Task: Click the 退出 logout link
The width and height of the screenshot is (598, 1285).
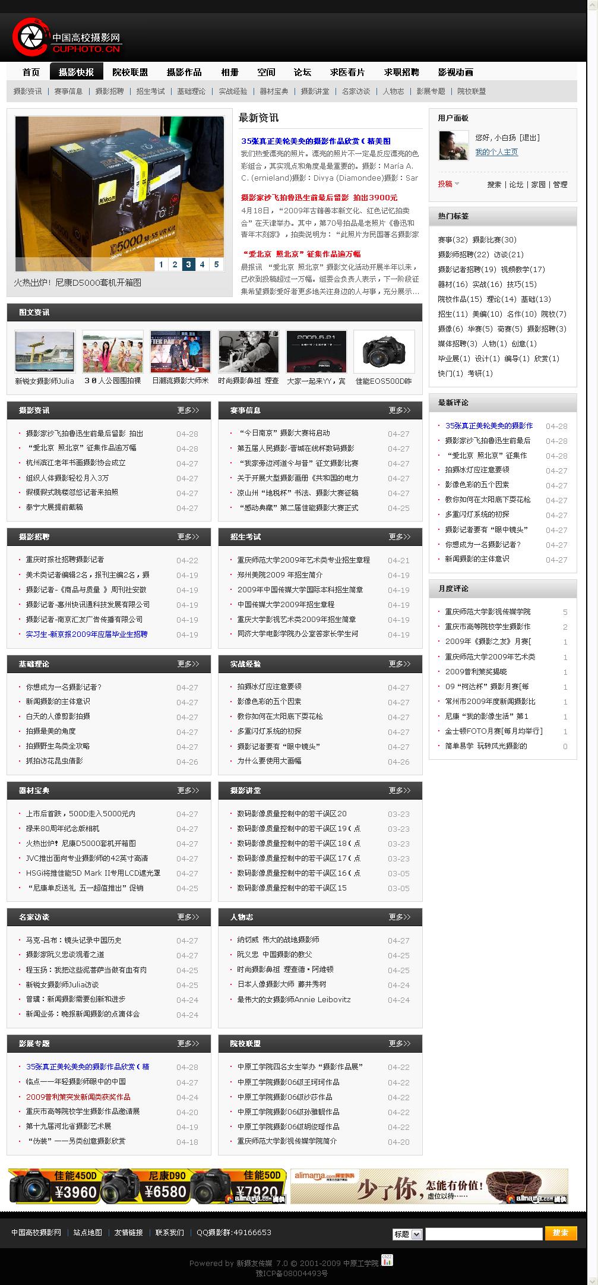Action: (529, 137)
